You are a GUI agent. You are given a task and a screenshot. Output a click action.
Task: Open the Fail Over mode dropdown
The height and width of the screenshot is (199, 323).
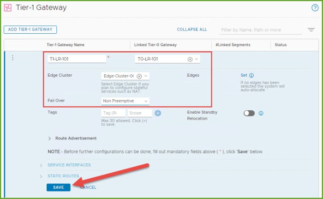(146, 101)
